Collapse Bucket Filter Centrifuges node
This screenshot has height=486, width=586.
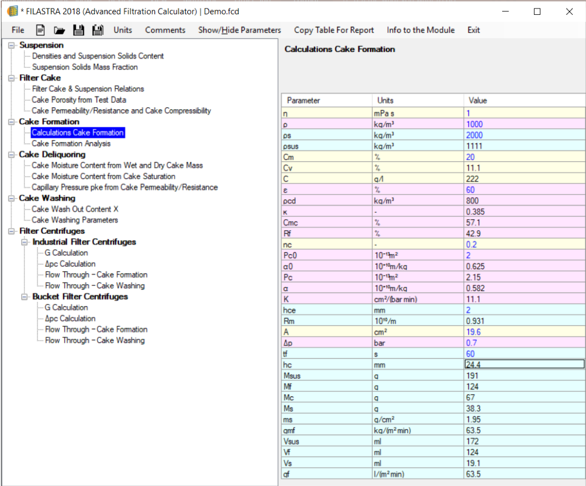pyautogui.click(x=24, y=297)
